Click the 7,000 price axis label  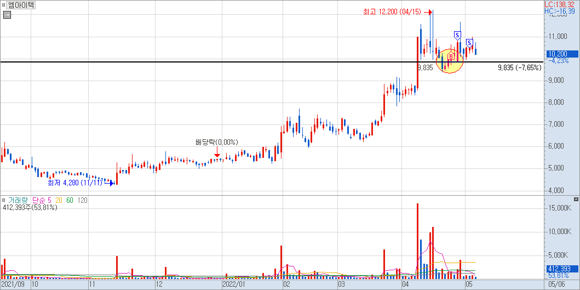coord(557,124)
